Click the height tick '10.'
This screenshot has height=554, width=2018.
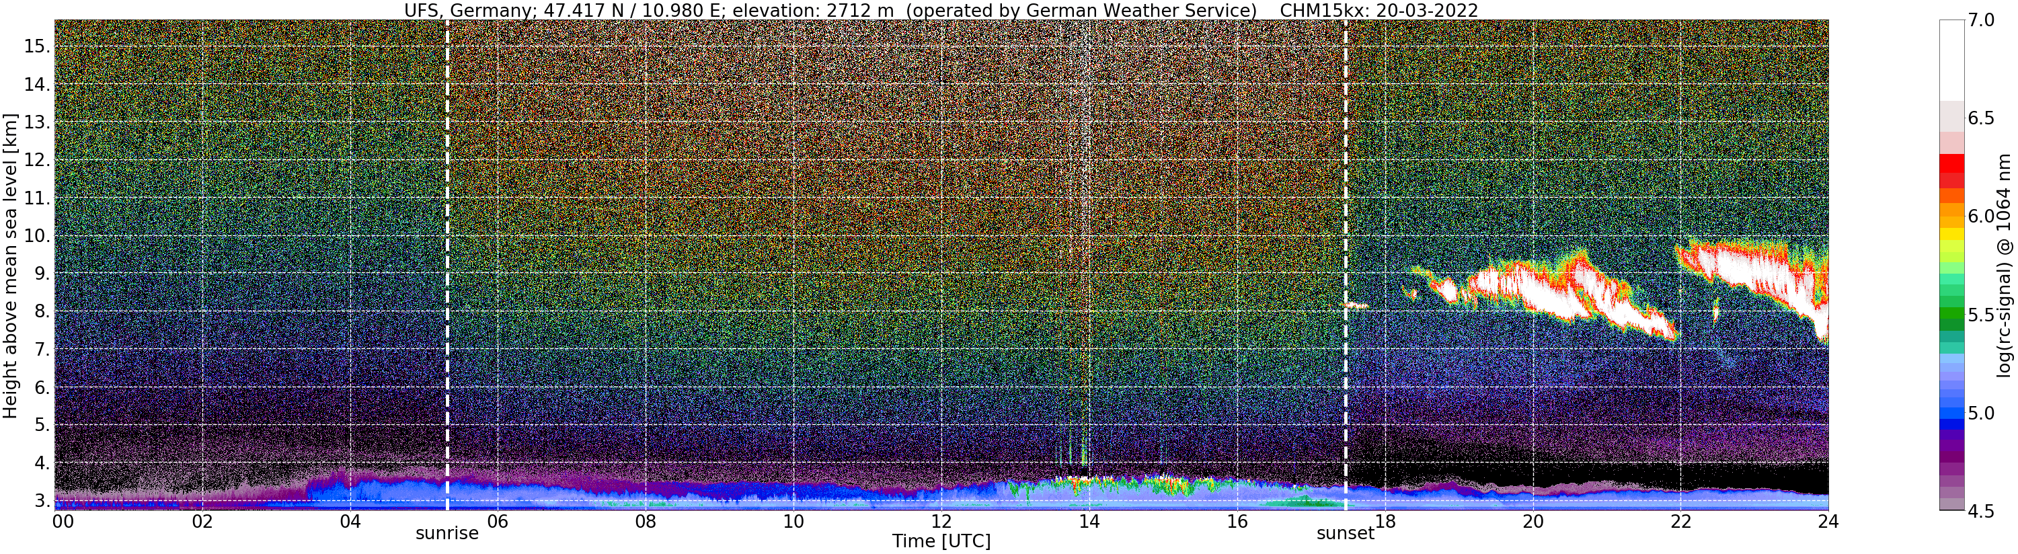[x=37, y=236]
